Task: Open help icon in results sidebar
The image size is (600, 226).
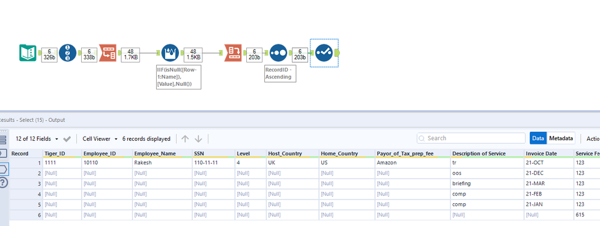Action: click(3, 182)
